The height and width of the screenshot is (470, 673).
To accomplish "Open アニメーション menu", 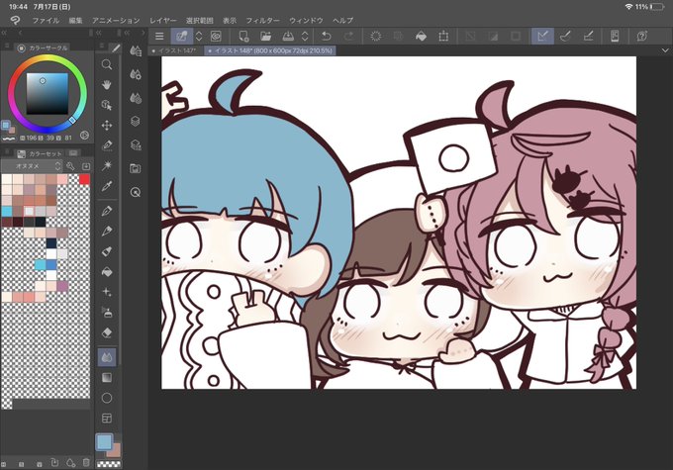I will point(116,20).
